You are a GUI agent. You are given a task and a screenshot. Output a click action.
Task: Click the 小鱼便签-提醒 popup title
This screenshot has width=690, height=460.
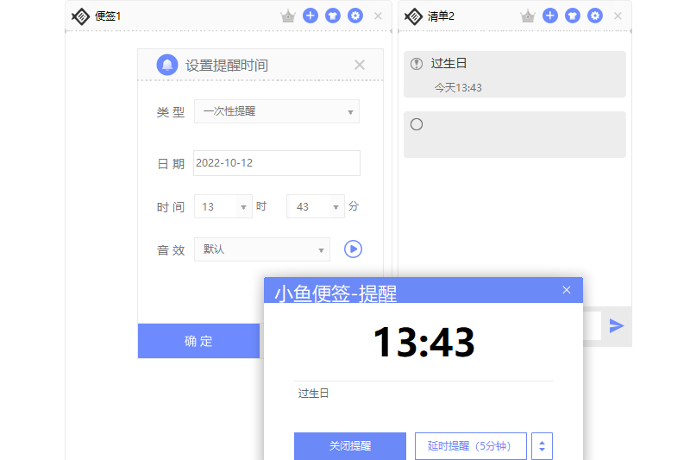[336, 293]
